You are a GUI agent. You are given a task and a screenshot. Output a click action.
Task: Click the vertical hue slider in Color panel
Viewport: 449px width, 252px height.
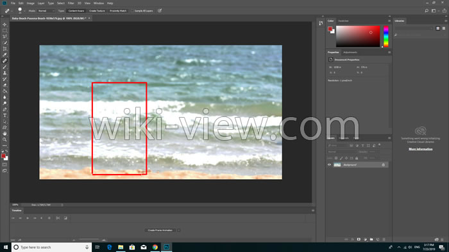click(386, 36)
